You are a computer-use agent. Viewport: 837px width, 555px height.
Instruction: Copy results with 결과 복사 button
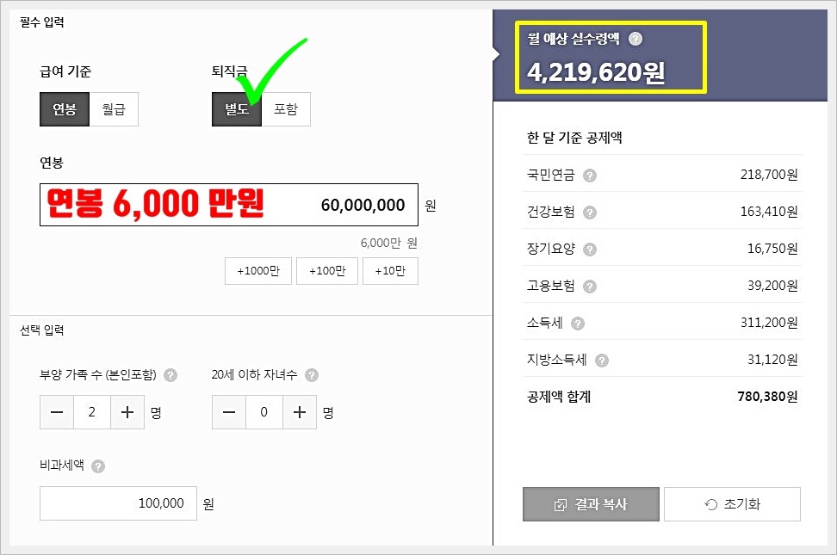(x=591, y=504)
